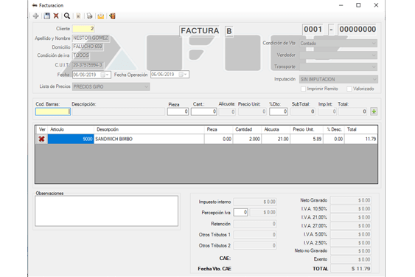The height and width of the screenshot is (277, 415).
Task: Click the Precio Unit. column header
Action: tap(307, 129)
